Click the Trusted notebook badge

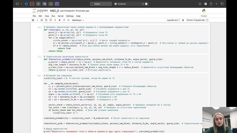(204, 16)
